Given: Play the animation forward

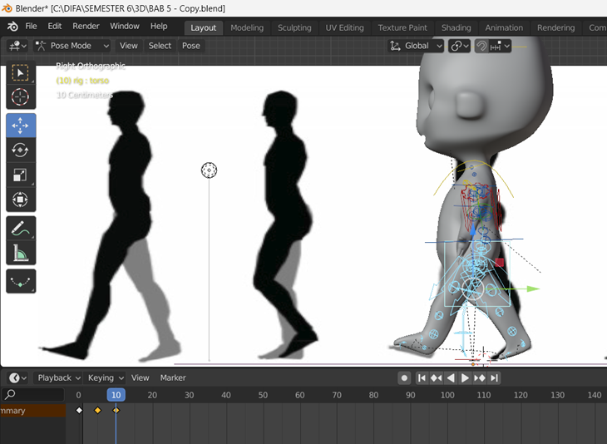Looking at the screenshot, I should click(x=466, y=377).
